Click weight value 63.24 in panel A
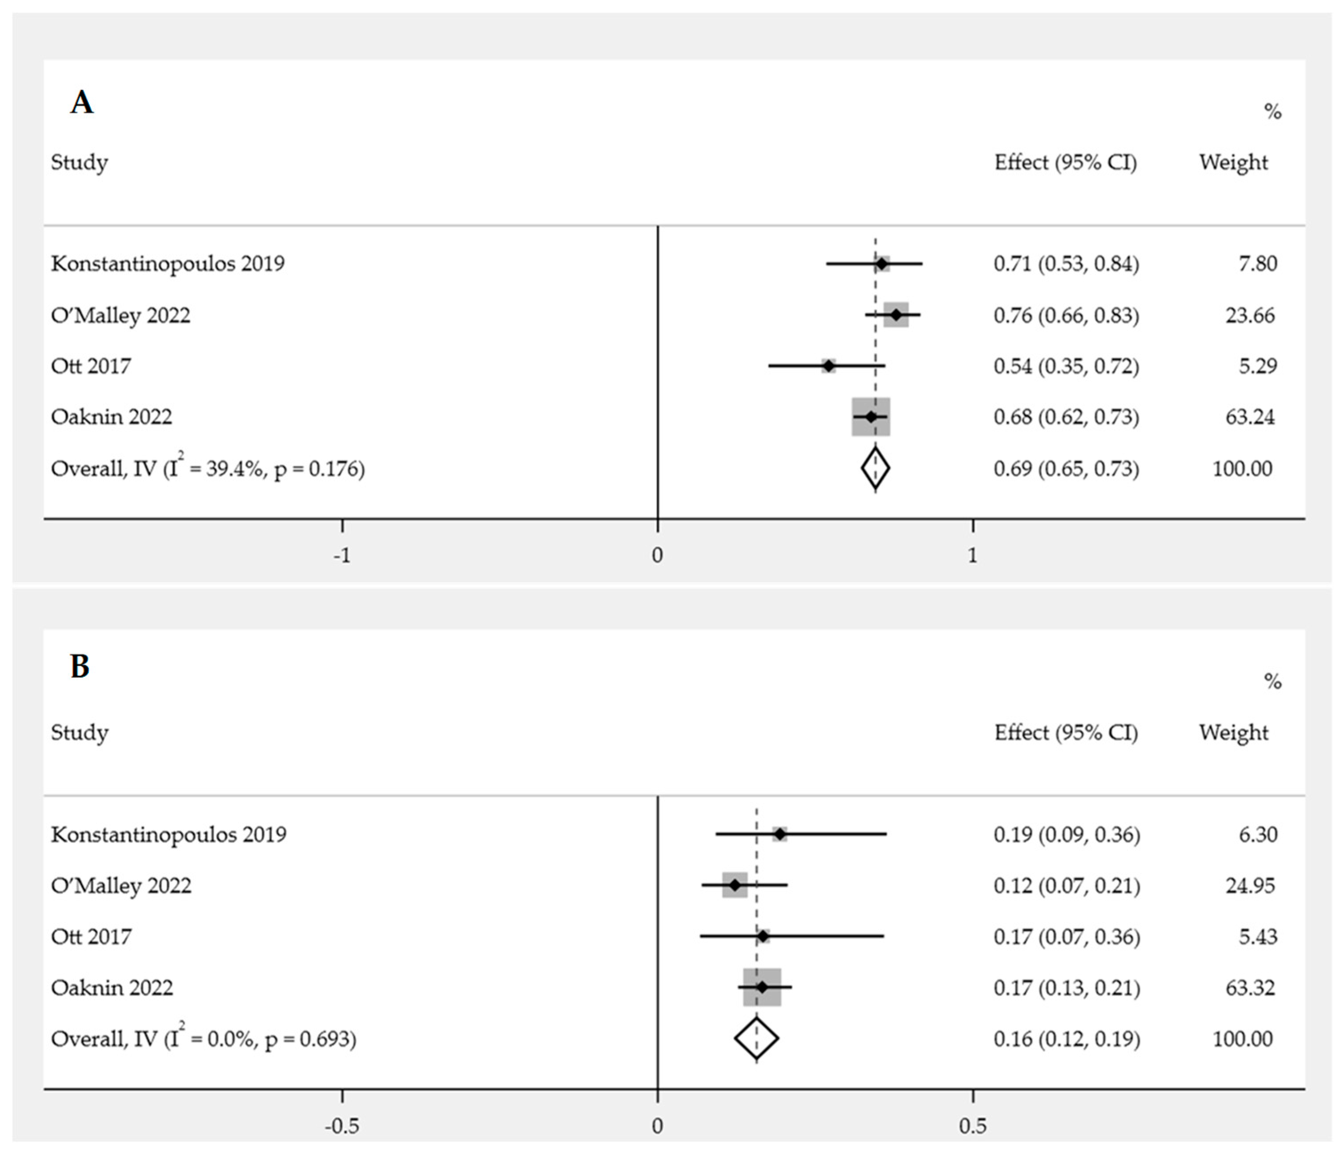 [1249, 417]
